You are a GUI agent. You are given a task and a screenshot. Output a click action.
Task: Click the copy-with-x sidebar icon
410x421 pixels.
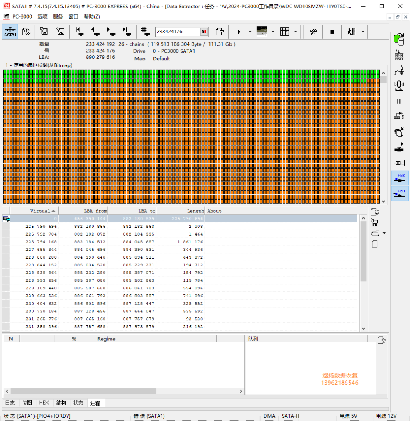[399, 132]
